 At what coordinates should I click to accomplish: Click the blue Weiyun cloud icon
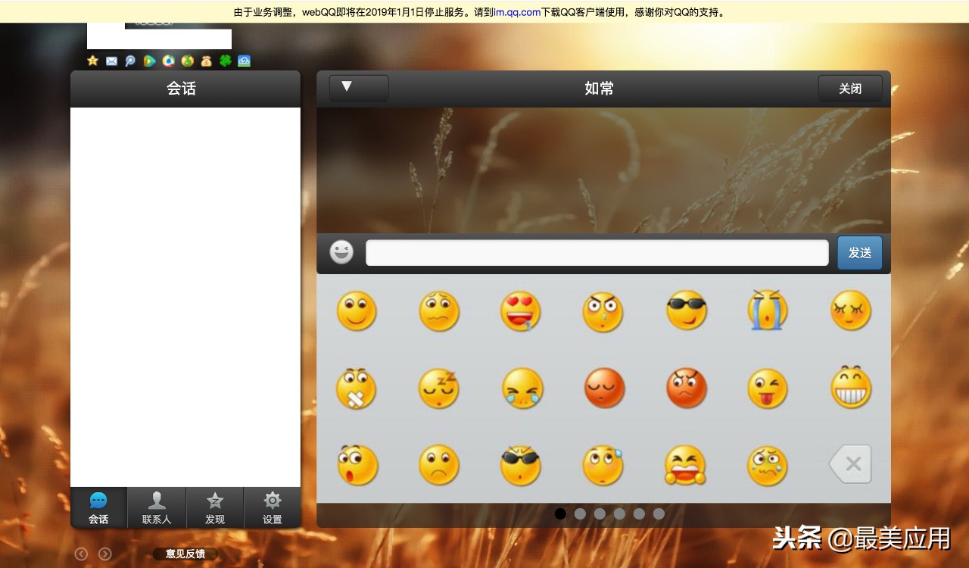(x=244, y=61)
